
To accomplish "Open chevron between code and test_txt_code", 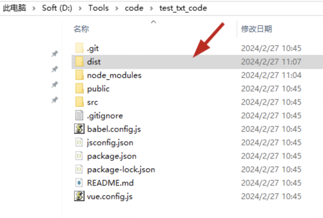I will pyautogui.click(x=152, y=8).
